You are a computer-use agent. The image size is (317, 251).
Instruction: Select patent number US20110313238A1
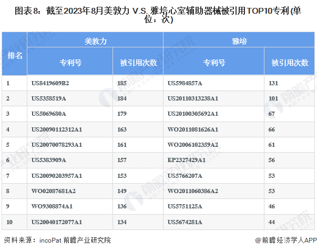(193, 98)
